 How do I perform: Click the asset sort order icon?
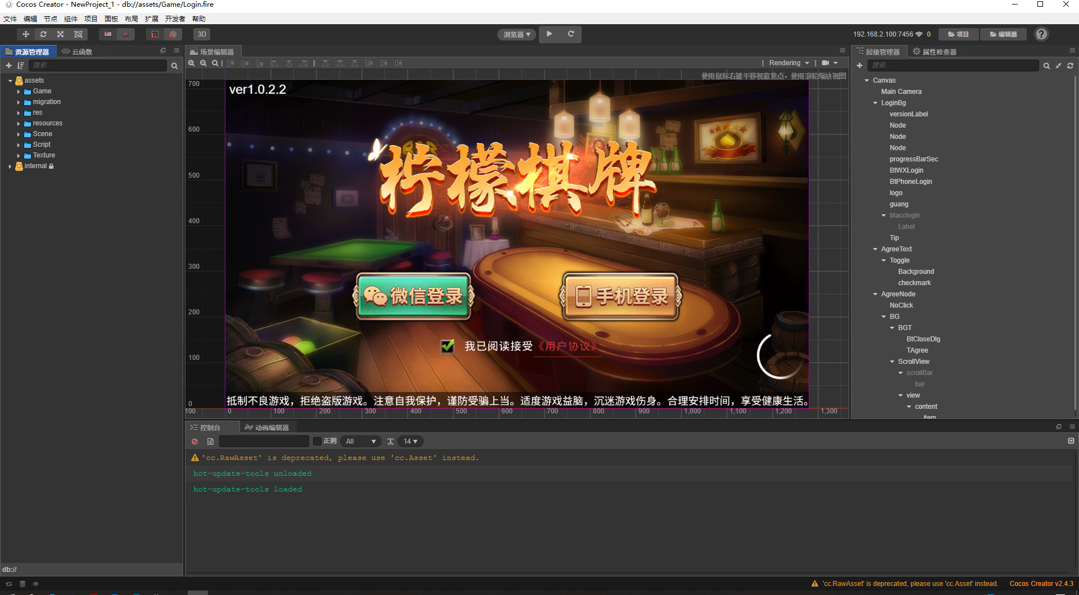point(21,66)
